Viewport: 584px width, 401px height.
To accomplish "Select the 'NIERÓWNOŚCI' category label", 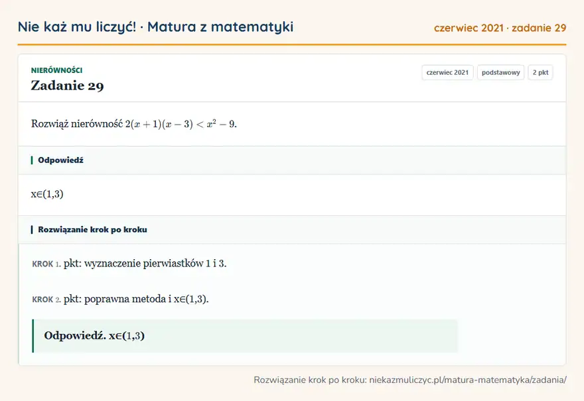I will point(56,70).
